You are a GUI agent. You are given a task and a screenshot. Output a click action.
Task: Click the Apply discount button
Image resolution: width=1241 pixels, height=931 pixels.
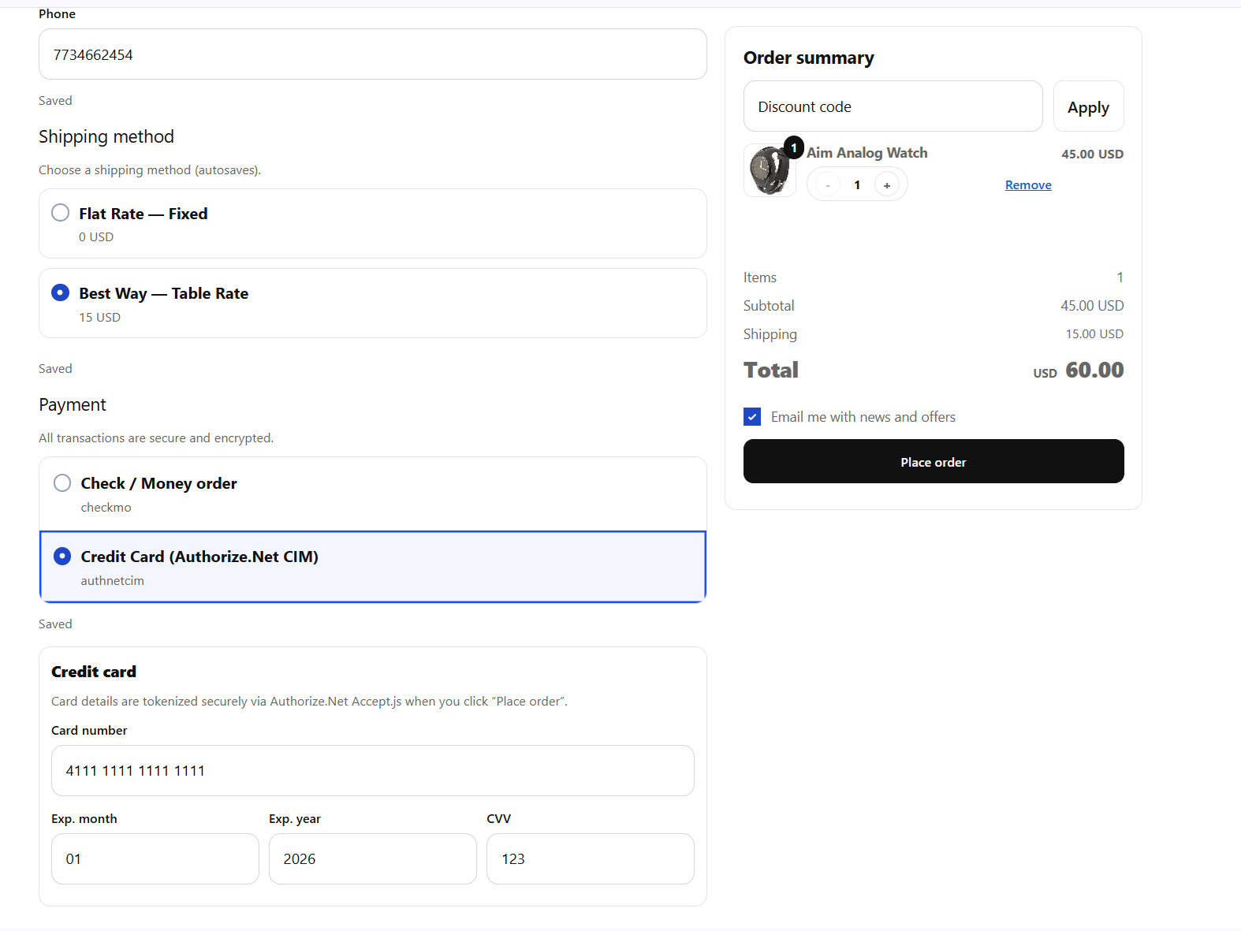[1088, 106]
